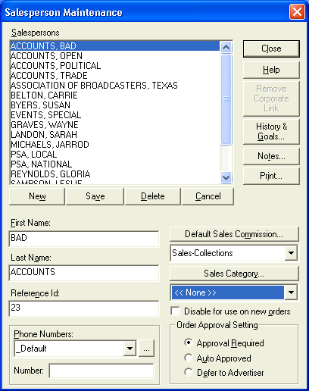Open Default Sales Commission settings
Viewport: 309px width, 391px height.
point(234,234)
